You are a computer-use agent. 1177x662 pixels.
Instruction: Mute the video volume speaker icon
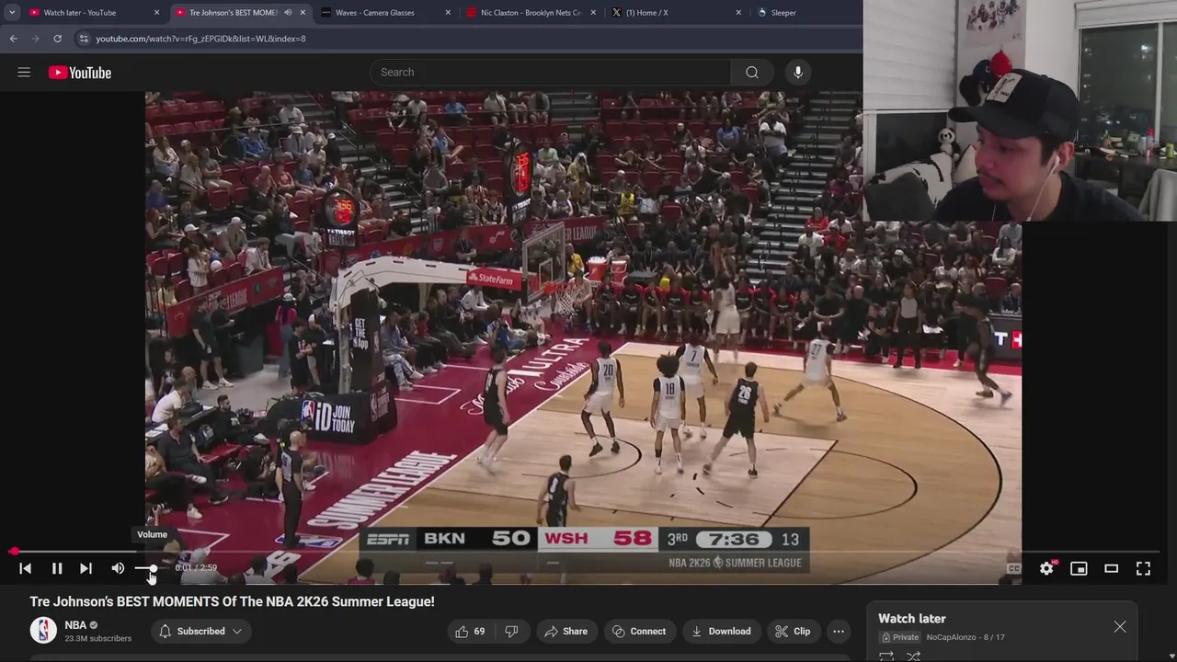[x=118, y=568]
